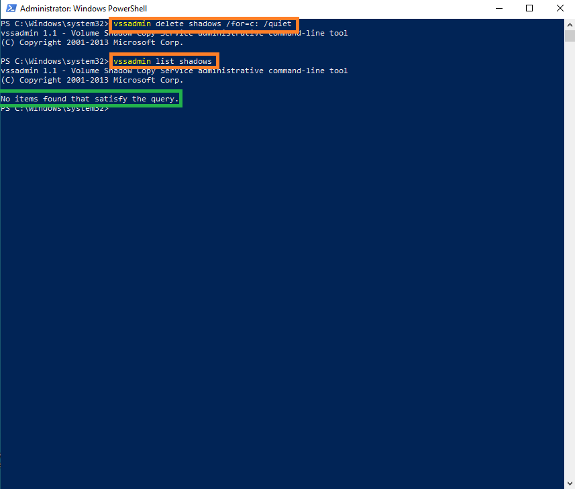The height and width of the screenshot is (489, 575).
Task: Click the 'vssadmin delete shadows /for=c: /quiet' command
Action: (x=203, y=24)
